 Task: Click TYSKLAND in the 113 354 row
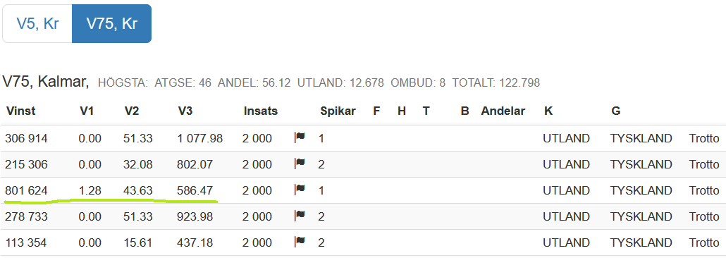tap(641, 242)
